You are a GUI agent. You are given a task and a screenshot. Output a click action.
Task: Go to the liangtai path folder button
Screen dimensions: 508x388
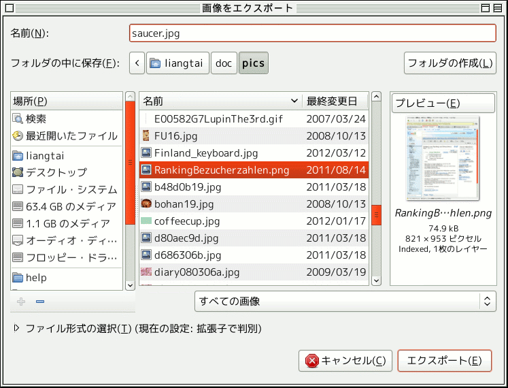click(x=177, y=63)
